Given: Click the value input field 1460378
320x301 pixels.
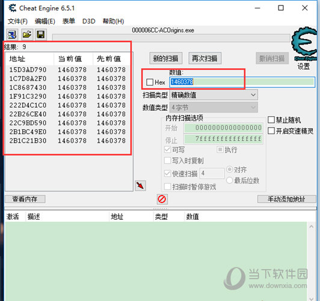Looking at the screenshot, I should pyautogui.click(x=242, y=82).
